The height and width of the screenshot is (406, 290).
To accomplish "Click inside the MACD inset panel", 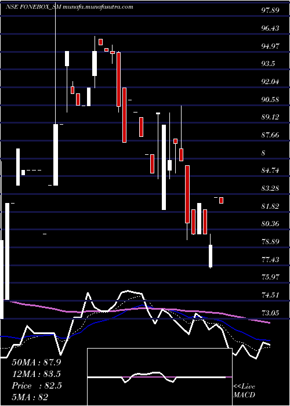I will pos(159,377).
